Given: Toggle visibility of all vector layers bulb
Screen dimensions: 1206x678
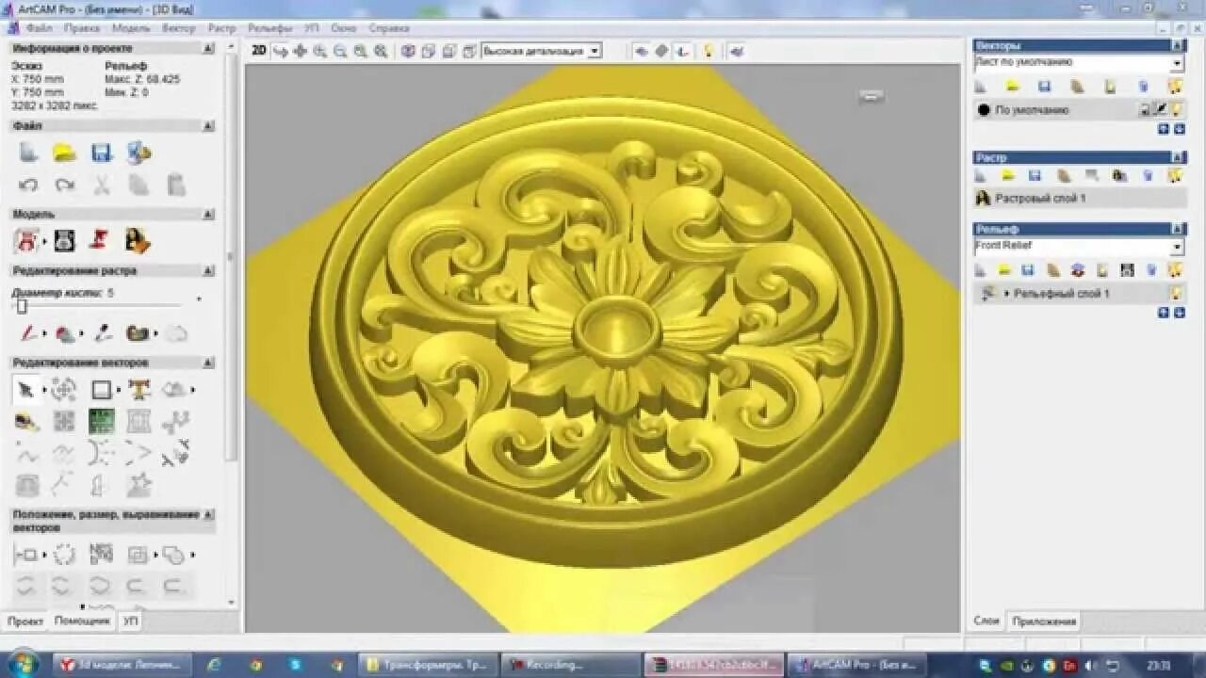Looking at the screenshot, I should (x=1176, y=87).
